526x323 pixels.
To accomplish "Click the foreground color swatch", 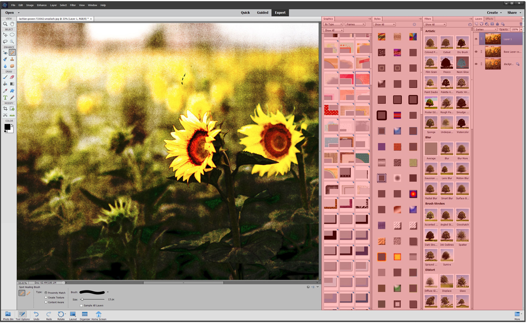I will tap(7, 127).
